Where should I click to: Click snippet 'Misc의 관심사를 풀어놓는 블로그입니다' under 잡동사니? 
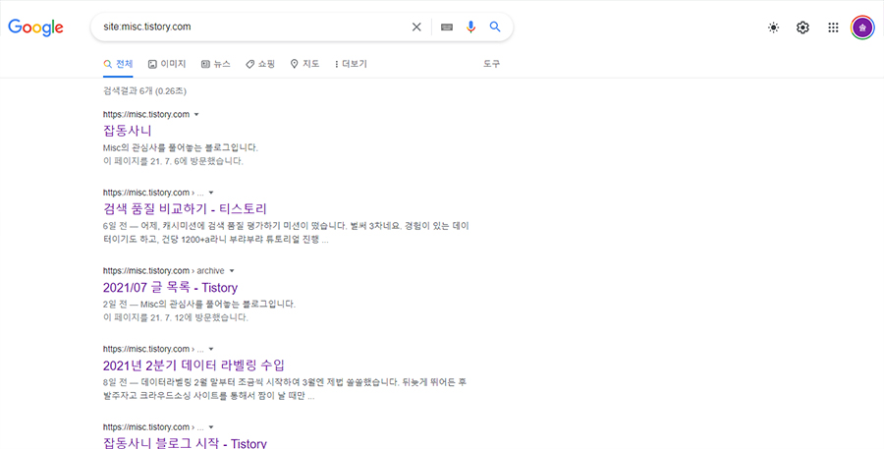coord(181,147)
